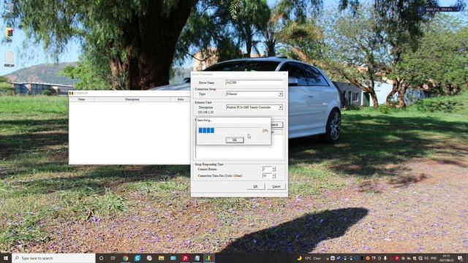Click the Description column header in COMMGR
Viewport: 468px width, 263px height.
(132, 99)
